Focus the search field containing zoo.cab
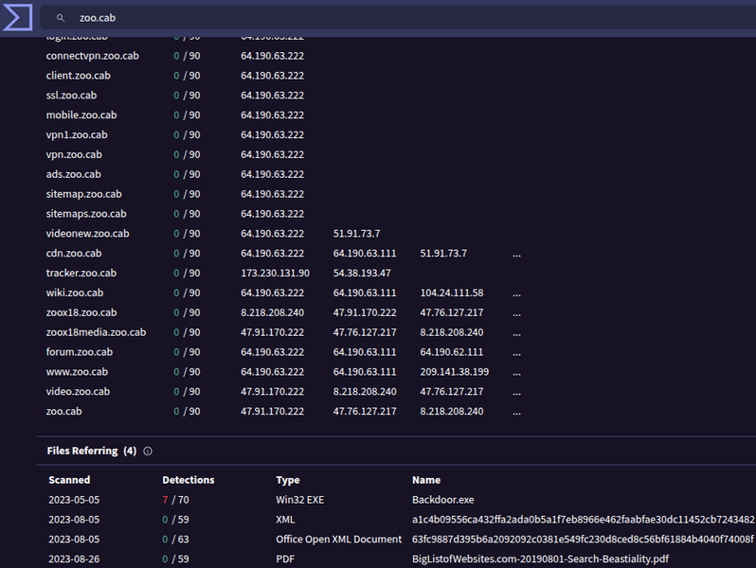 398,18
